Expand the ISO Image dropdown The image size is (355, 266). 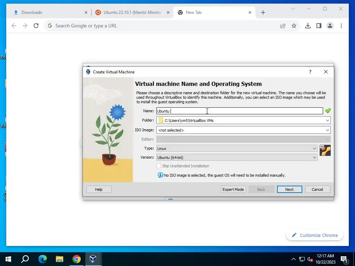[x=327, y=130]
